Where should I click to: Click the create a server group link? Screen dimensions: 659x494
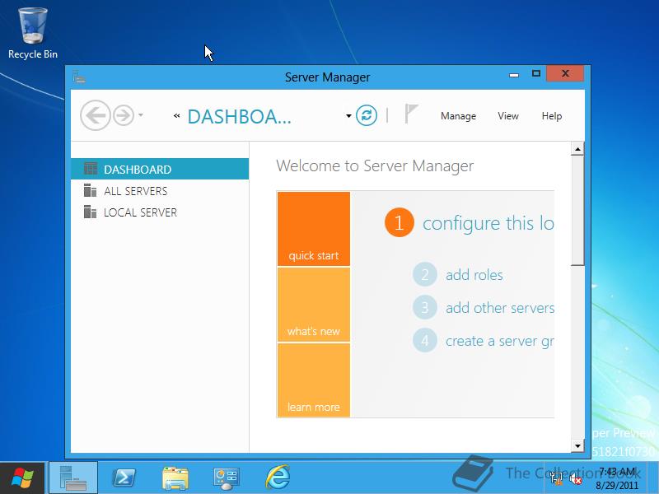tap(500, 341)
